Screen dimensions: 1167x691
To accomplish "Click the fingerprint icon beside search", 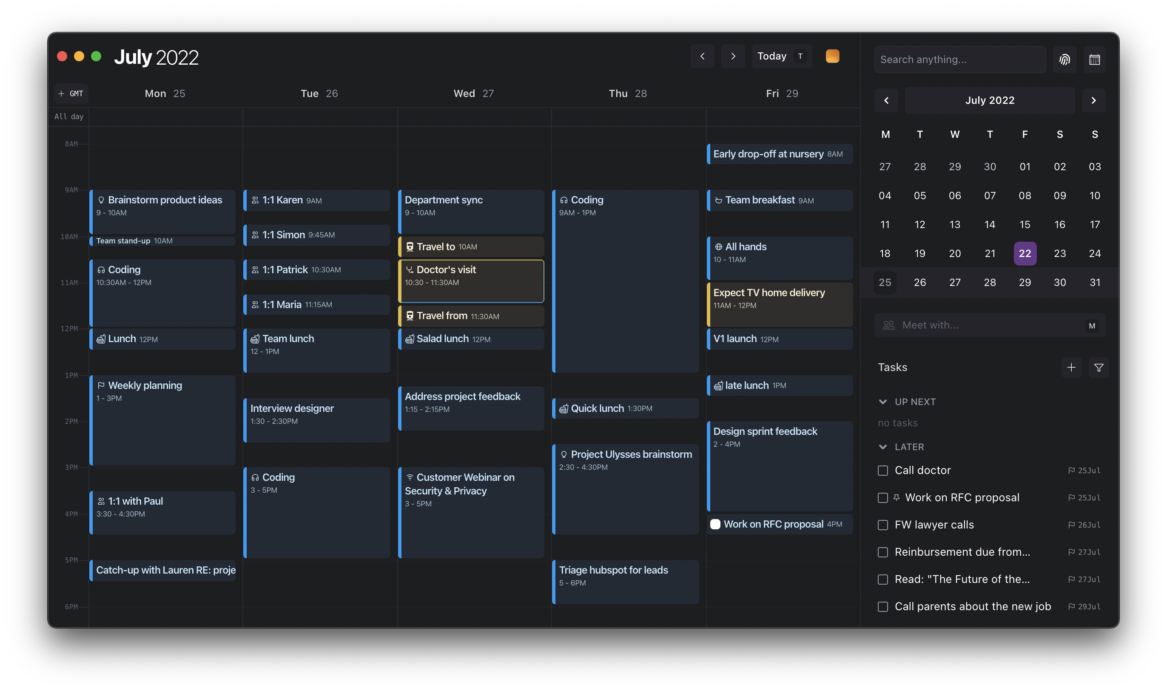I will pyautogui.click(x=1065, y=60).
